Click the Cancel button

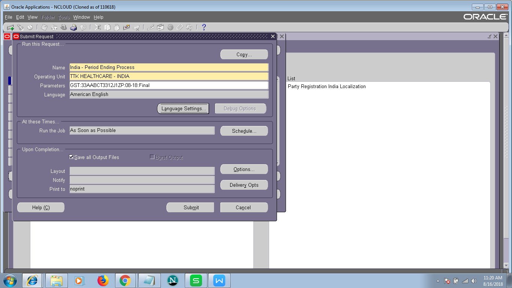[244, 207]
